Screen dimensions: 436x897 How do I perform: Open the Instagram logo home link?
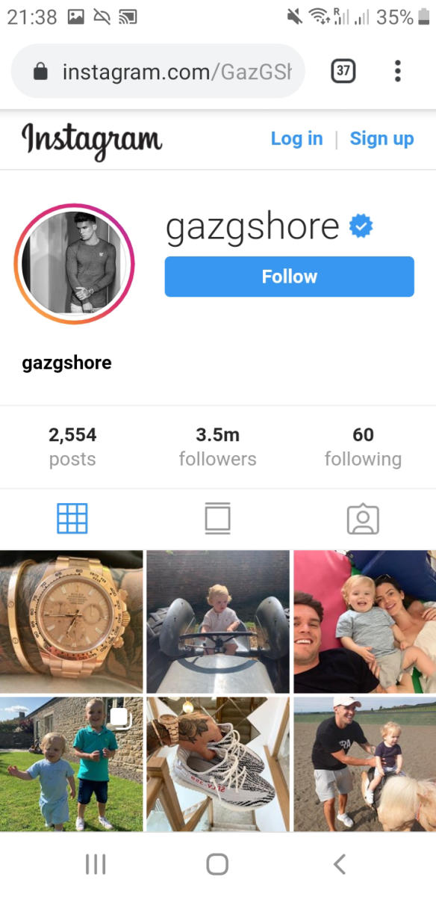click(x=92, y=140)
